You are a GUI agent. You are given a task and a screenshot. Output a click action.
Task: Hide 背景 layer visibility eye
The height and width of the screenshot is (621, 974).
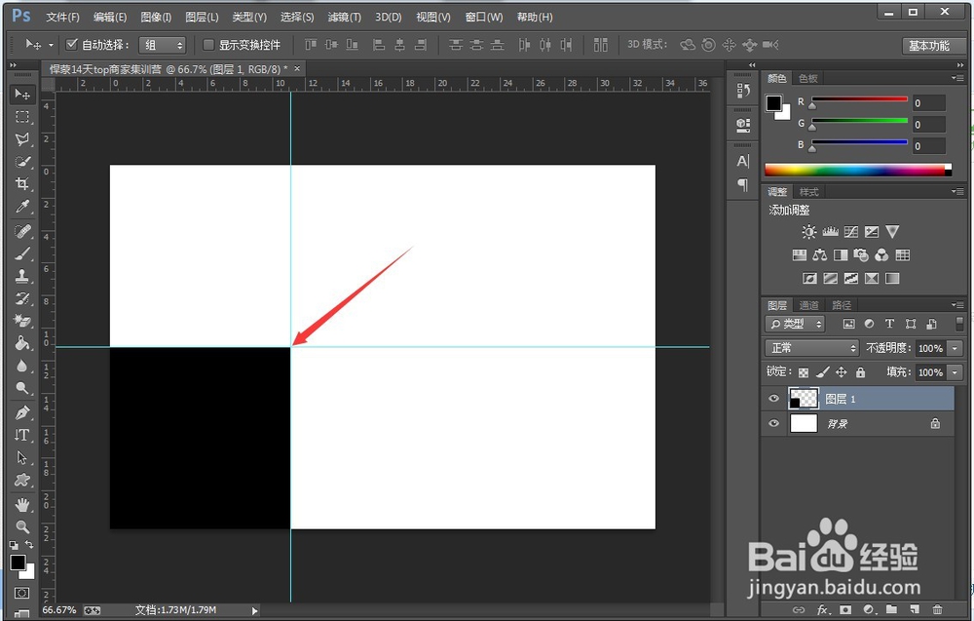(x=773, y=423)
